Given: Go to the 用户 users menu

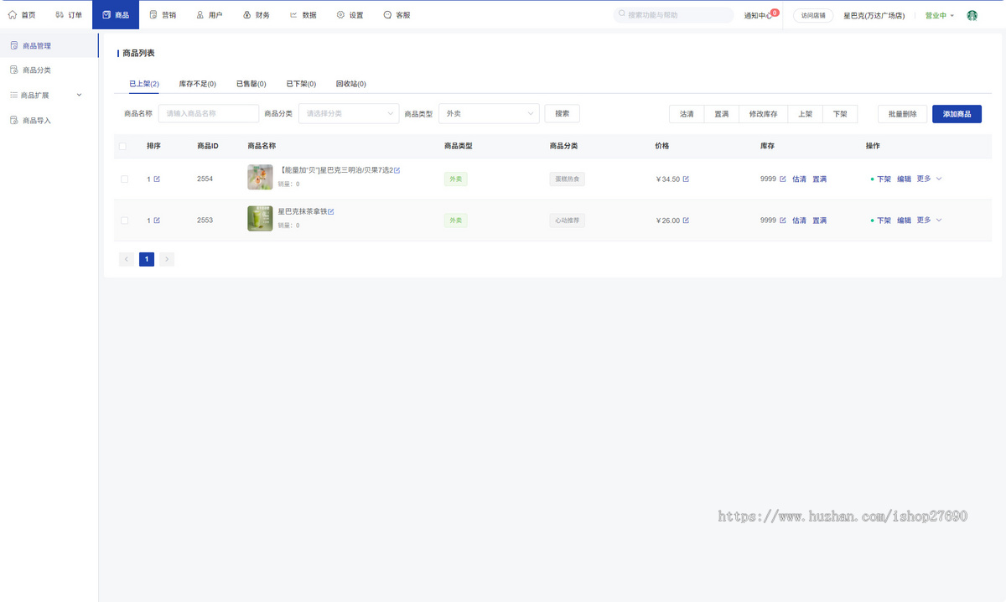Looking at the screenshot, I should pos(210,15).
